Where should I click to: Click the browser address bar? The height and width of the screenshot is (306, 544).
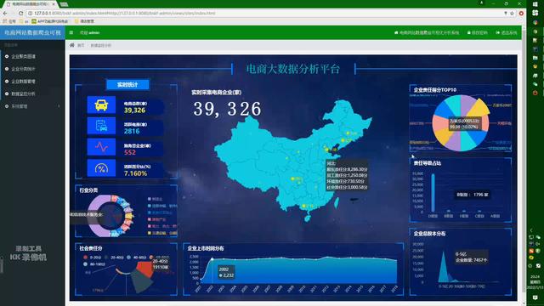[x=263, y=14]
